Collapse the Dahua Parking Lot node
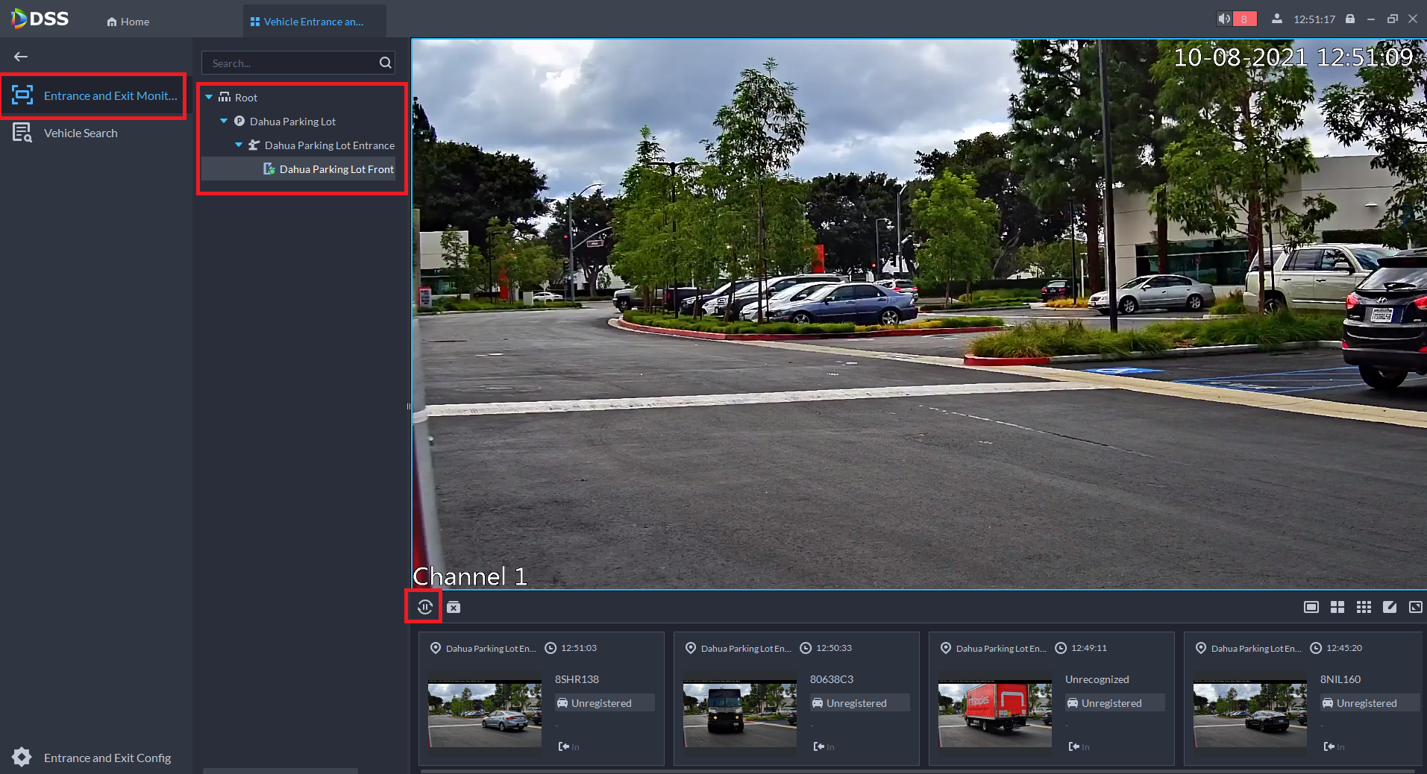The width and height of the screenshot is (1427, 774). click(x=224, y=121)
